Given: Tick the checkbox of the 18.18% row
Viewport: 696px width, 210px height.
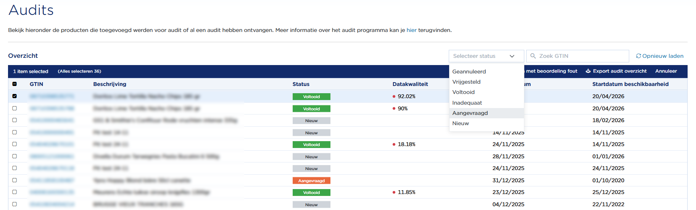Looking at the screenshot, I should (x=14, y=144).
